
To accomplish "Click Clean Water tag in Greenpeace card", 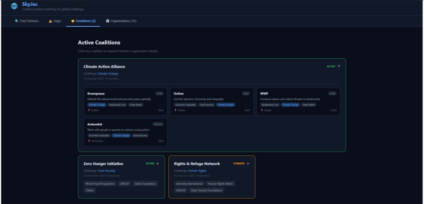I will click(136, 105).
